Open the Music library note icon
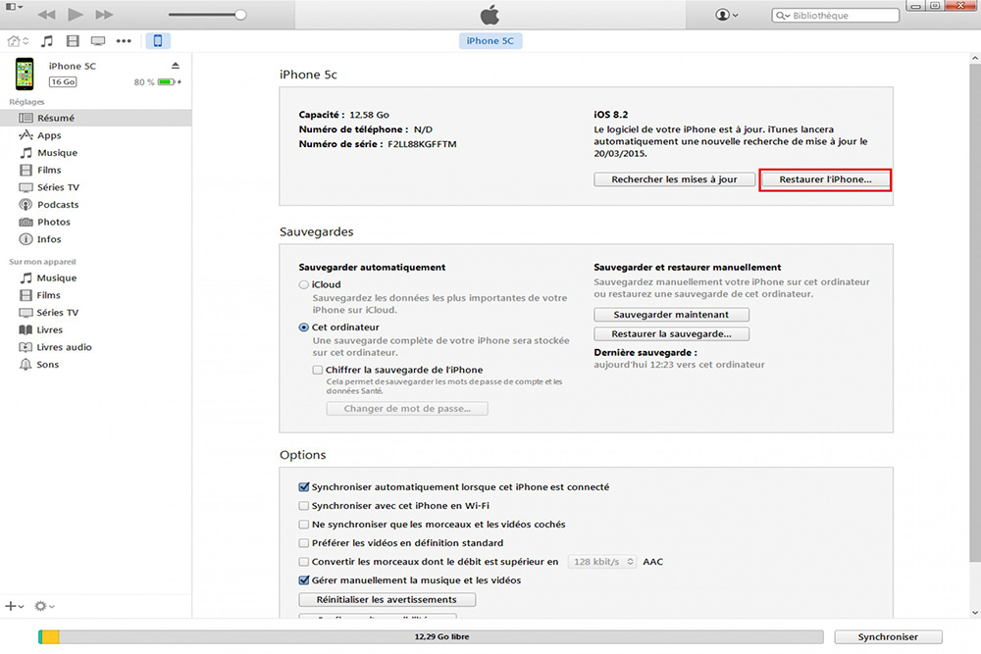Image resolution: width=981 pixels, height=654 pixels. (47, 41)
